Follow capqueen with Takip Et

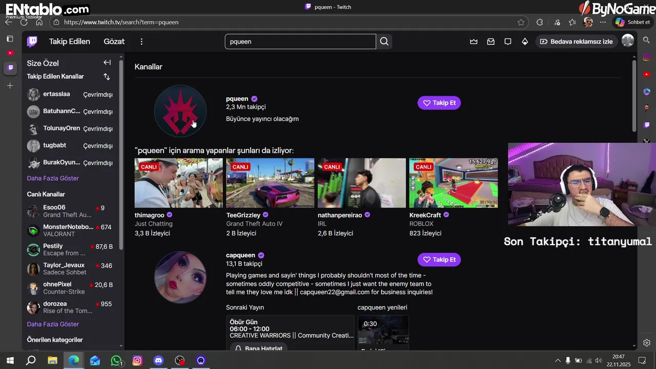439,260
